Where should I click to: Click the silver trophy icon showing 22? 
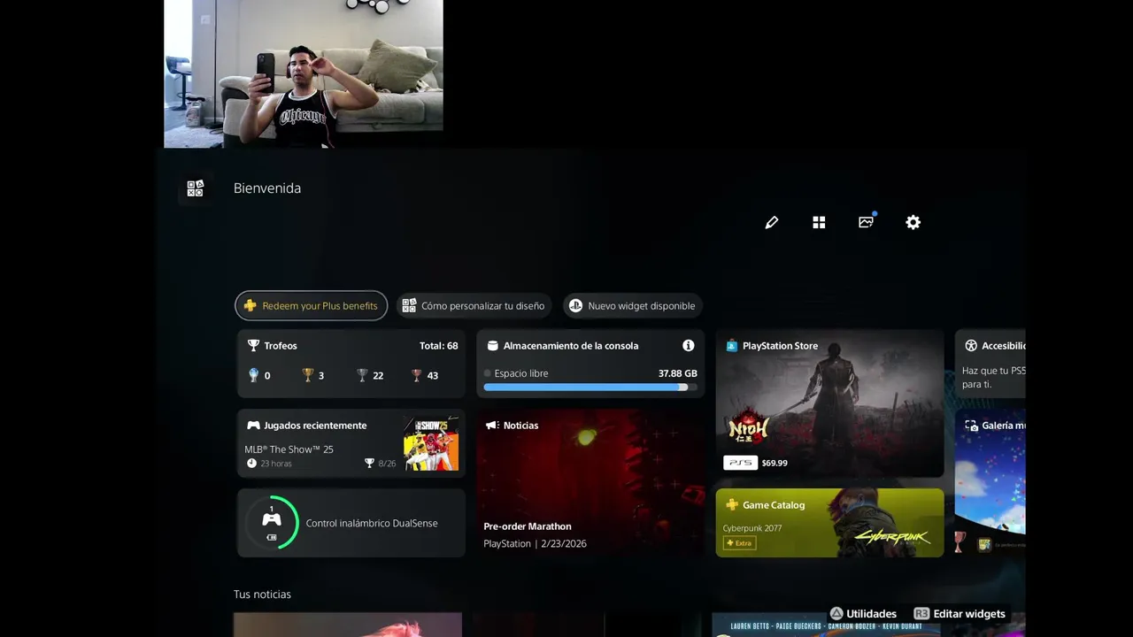point(362,375)
